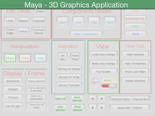
Task: Click the up arrow key button
Action: click(102, 108)
